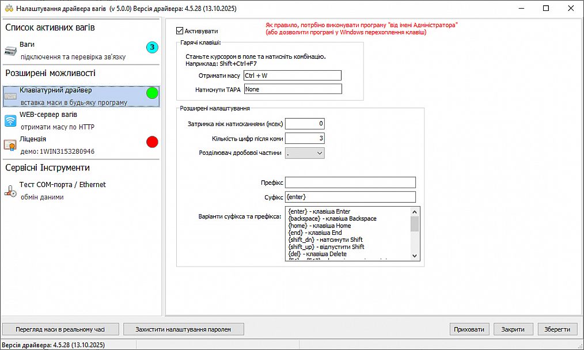Viewport: 584px width, 350px height.
Task: Click the cyan circle badge showing 3
Action: click(152, 47)
